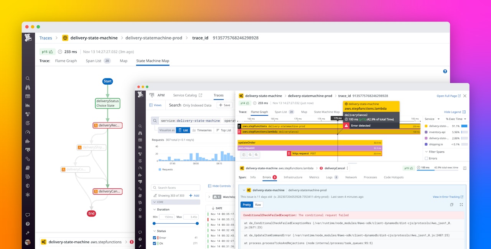Uncheck the Ok status checkbox
This screenshot has width=491, height=249.
click(x=155, y=243)
